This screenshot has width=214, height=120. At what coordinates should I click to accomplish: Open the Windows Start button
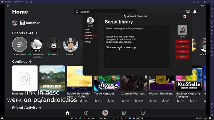[x=2, y=118]
